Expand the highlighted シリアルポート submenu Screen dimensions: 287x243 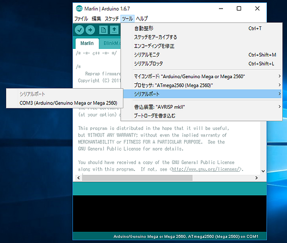pyautogui.click(x=202, y=94)
